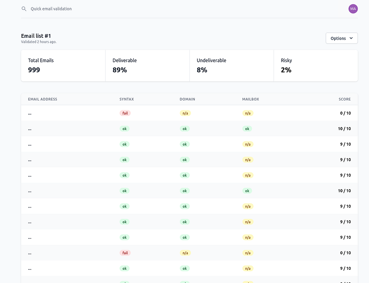Viewport: 369px width, 283px height.
Task: Sort by the SCORE column header
Action: (345, 99)
